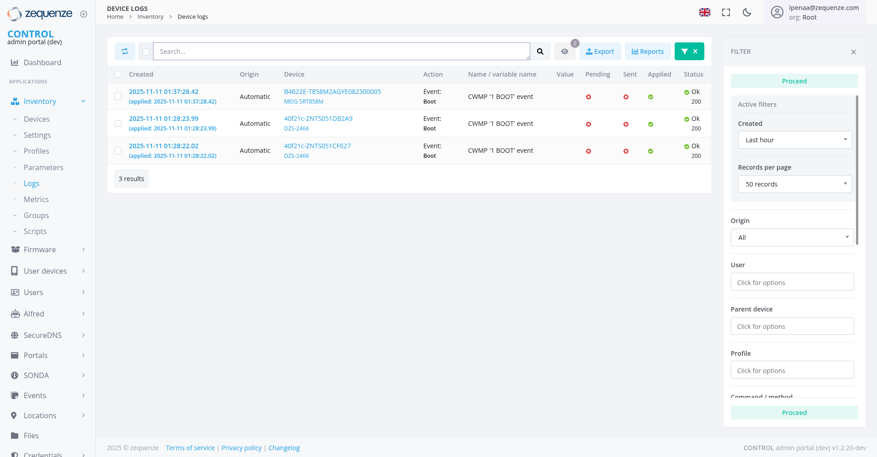877x457 pixels.
Task: Click into the Search logs input field
Action: pos(342,52)
